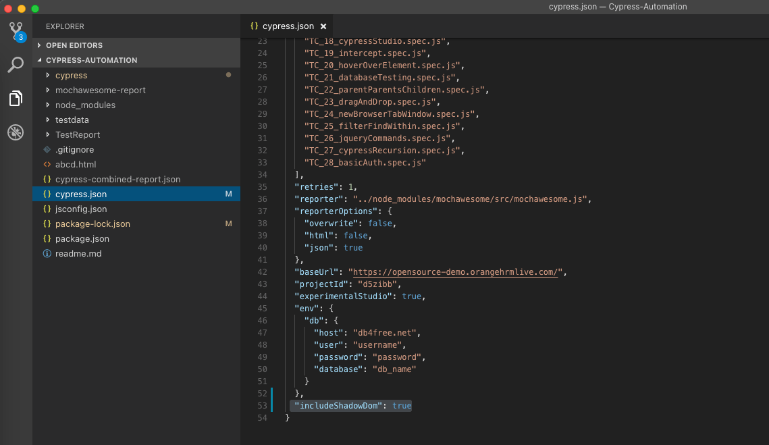Click the Explorer files icon
The height and width of the screenshot is (445, 769).
(x=16, y=99)
